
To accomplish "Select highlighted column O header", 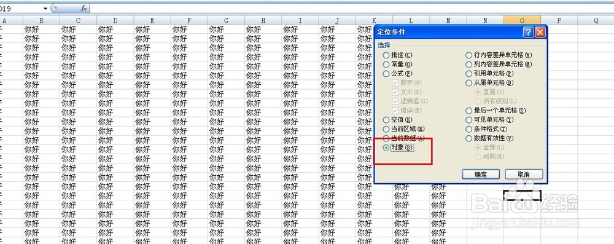I will point(522,20).
